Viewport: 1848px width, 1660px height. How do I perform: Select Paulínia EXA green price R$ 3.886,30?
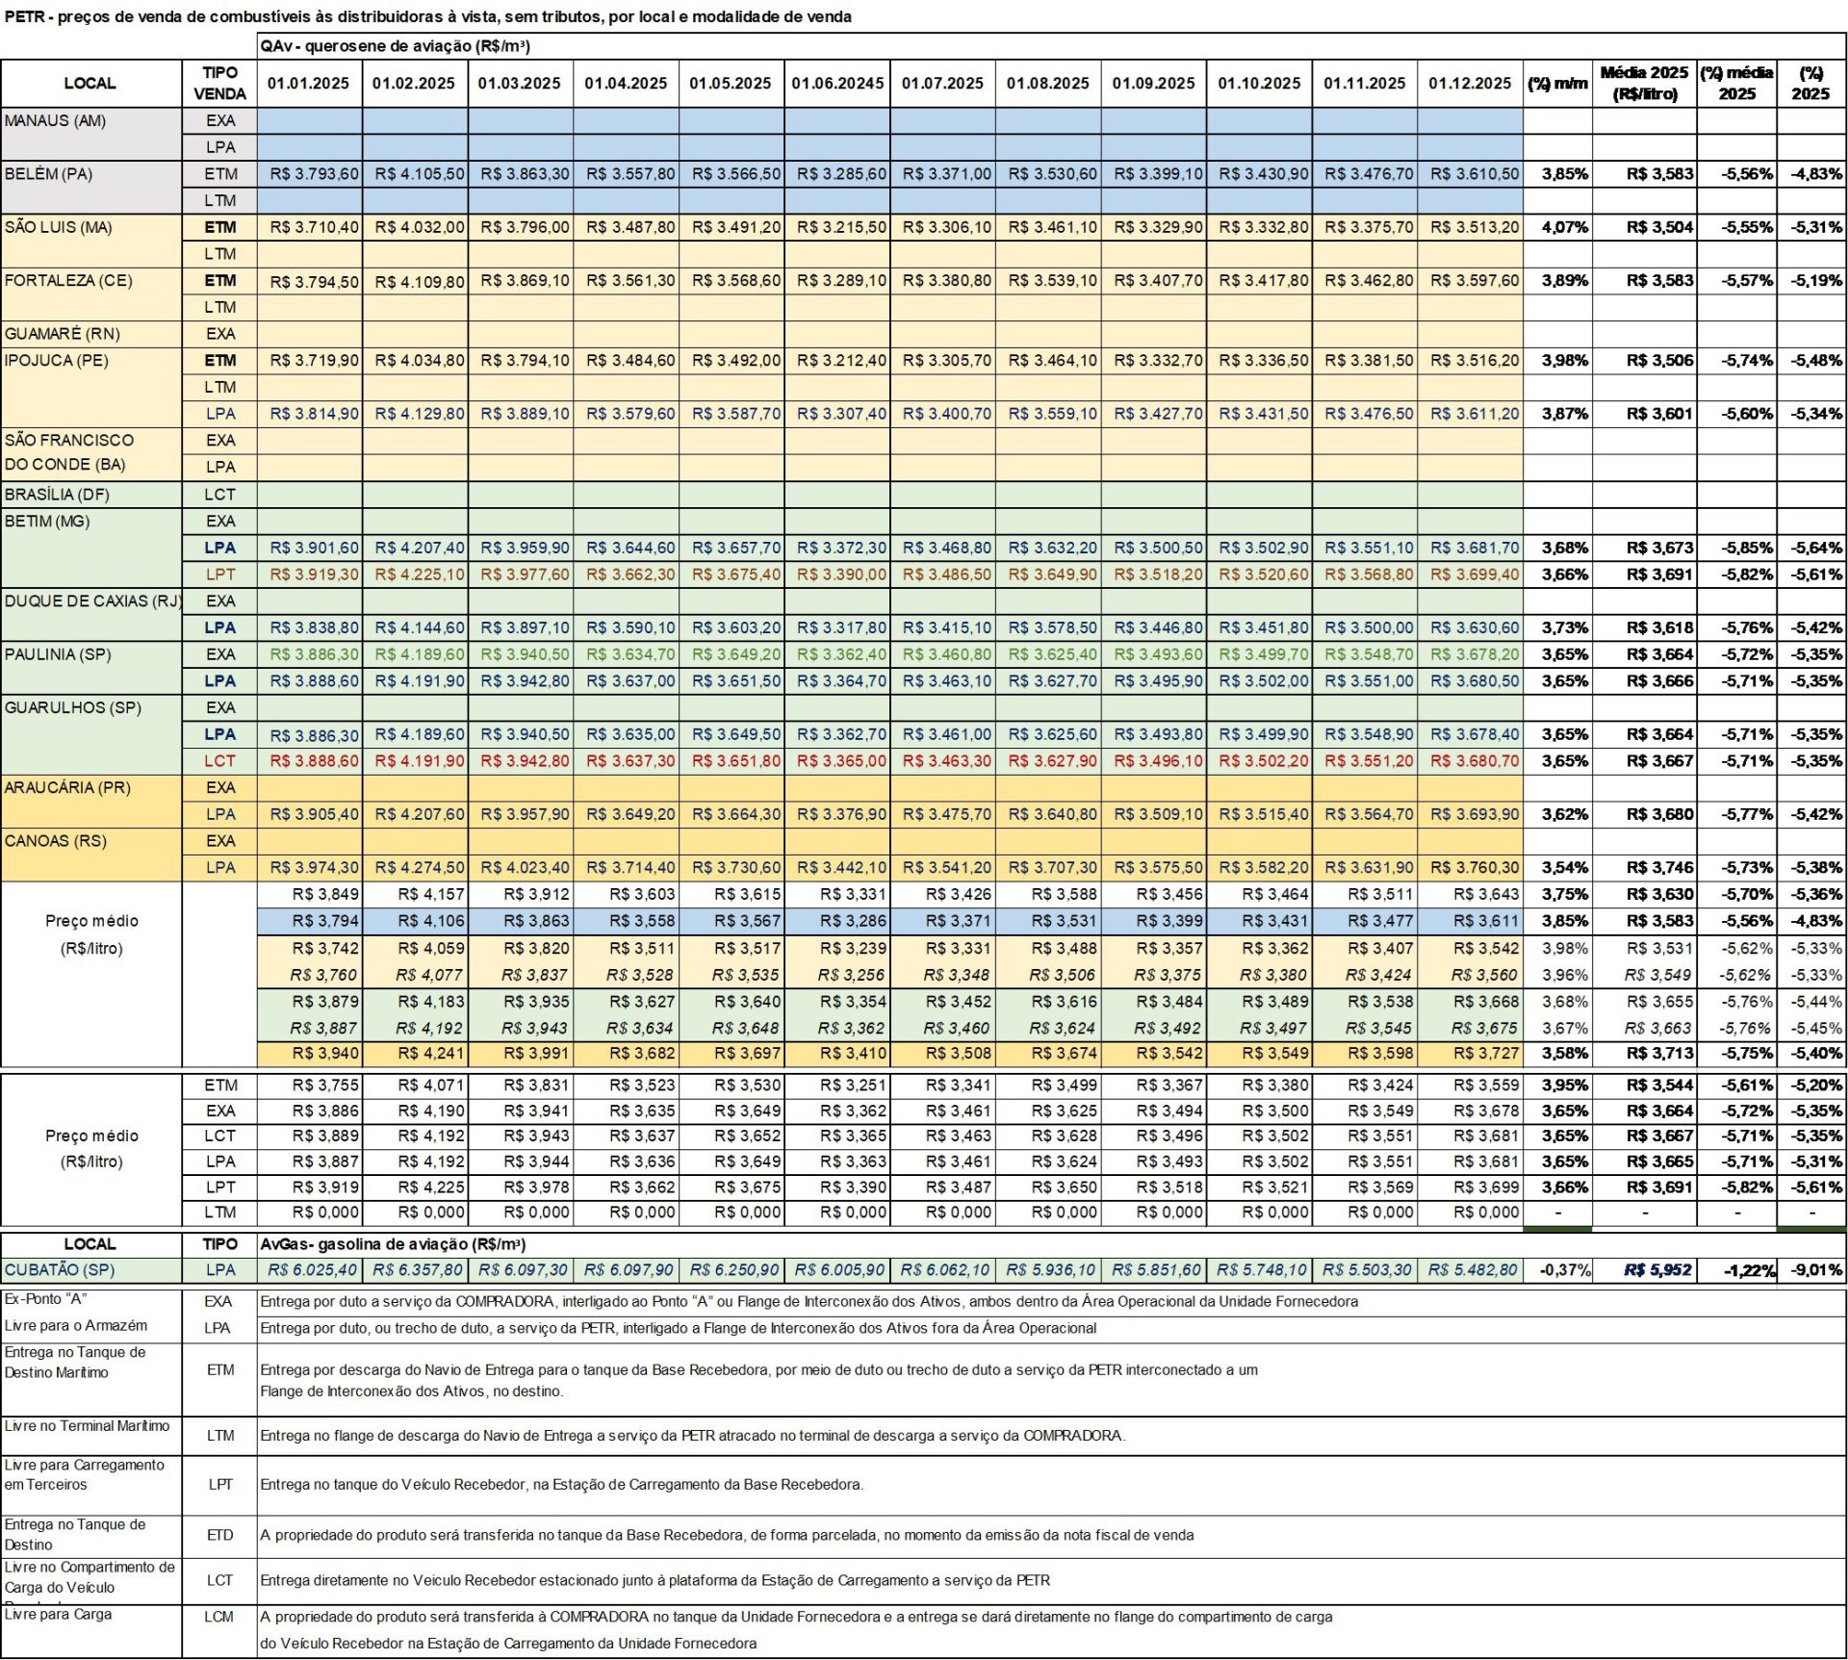point(314,654)
